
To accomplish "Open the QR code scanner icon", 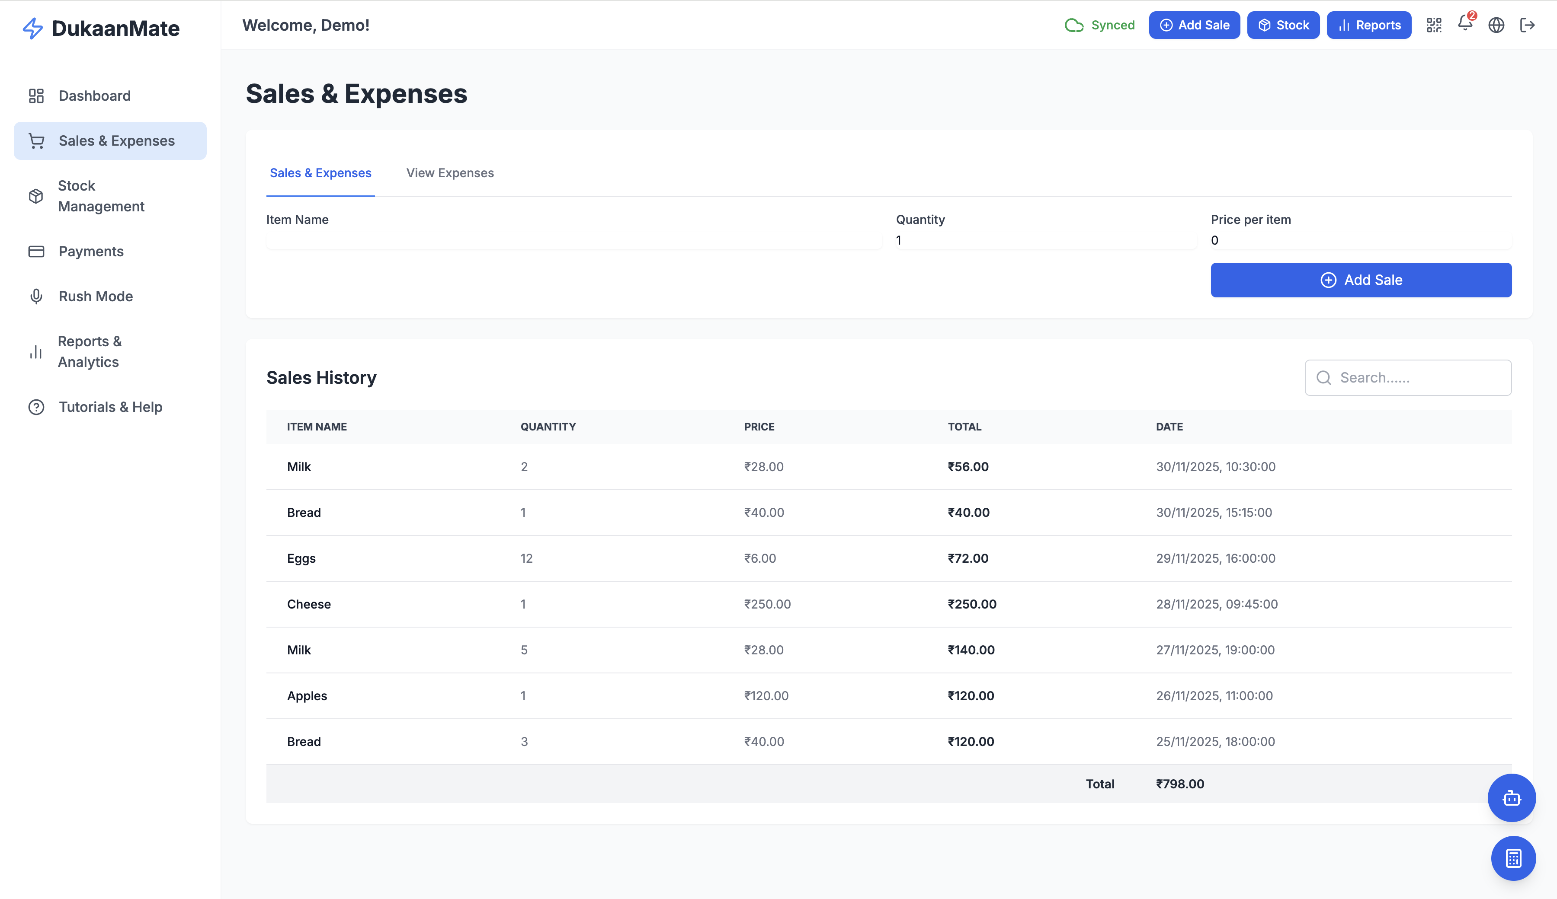I will tap(1434, 25).
